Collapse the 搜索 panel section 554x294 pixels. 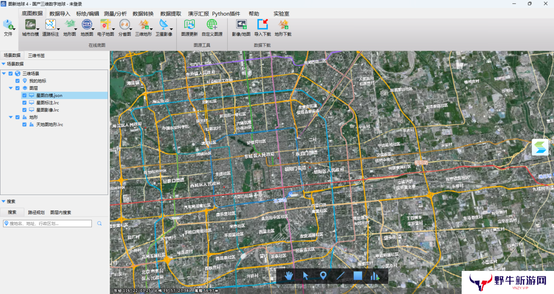pos(4,201)
